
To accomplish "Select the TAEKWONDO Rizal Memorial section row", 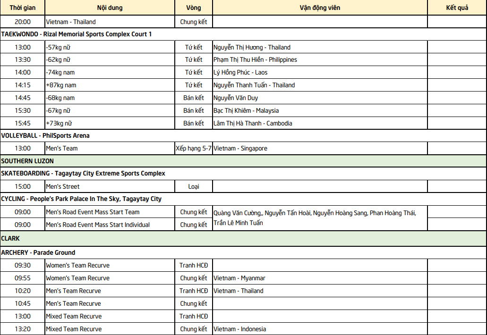I will click(x=77, y=34).
